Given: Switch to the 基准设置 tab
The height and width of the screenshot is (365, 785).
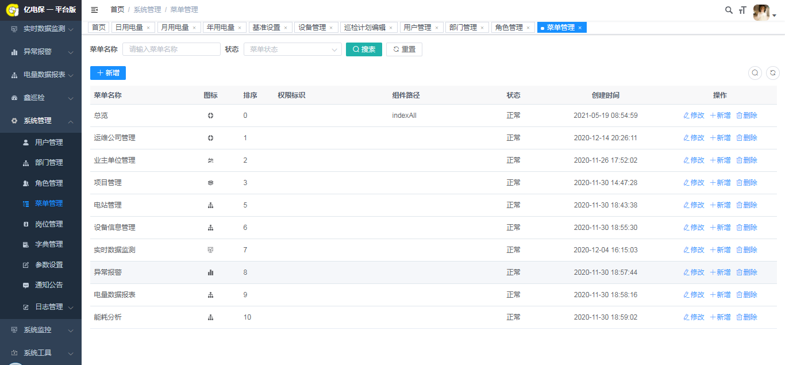Looking at the screenshot, I should (x=266, y=28).
